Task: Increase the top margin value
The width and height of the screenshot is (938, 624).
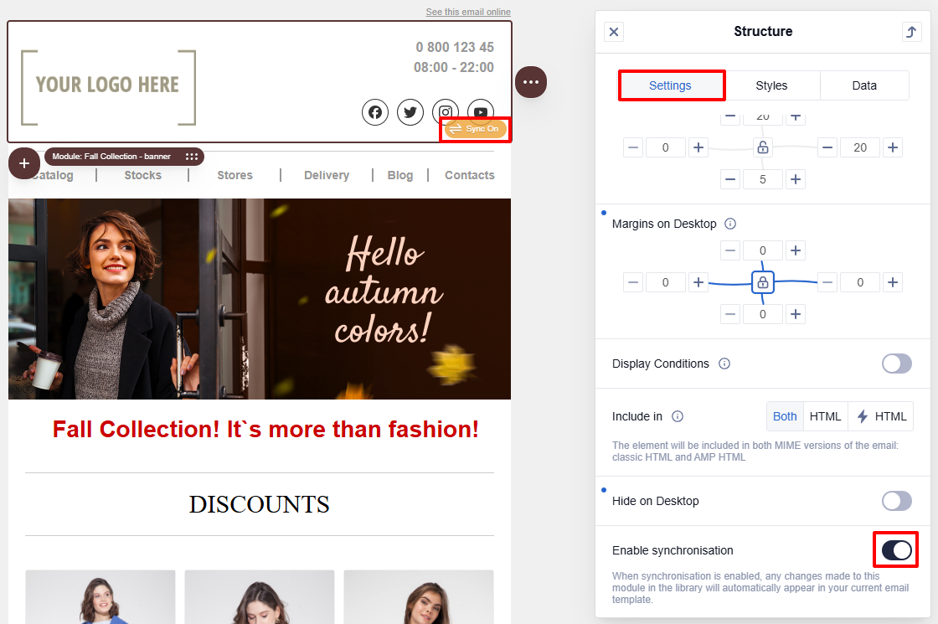Action: click(795, 250)
